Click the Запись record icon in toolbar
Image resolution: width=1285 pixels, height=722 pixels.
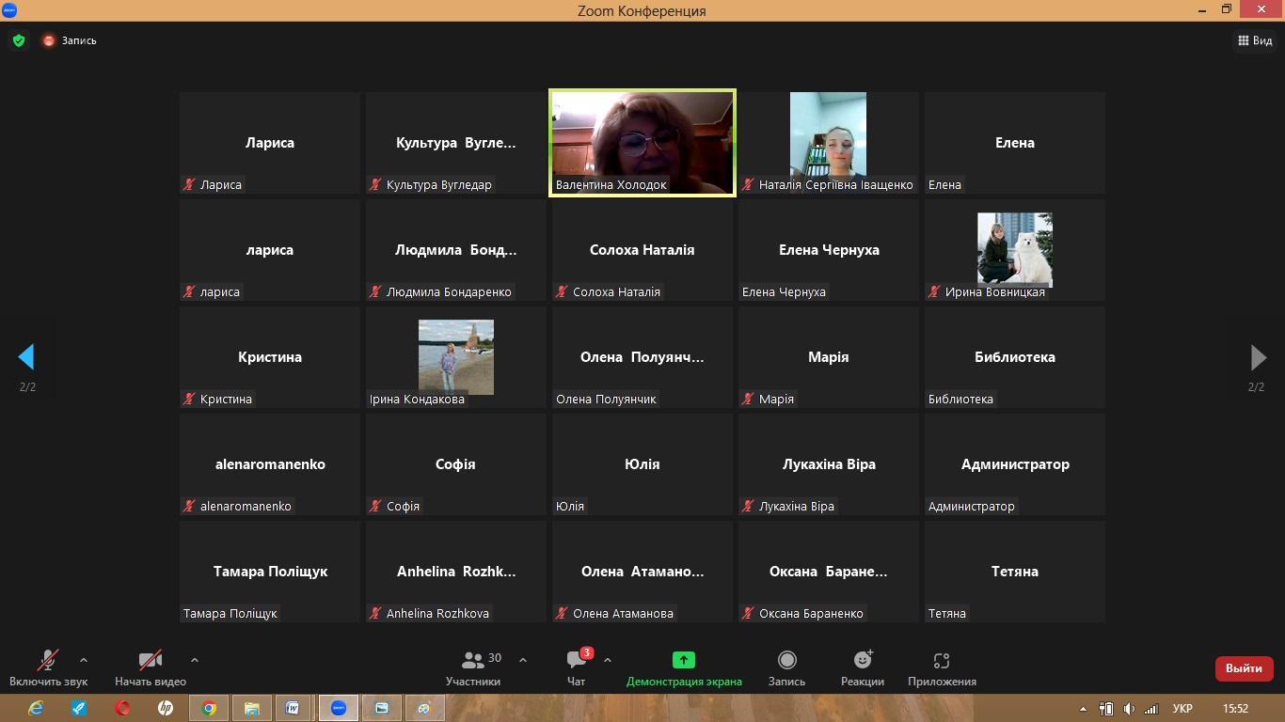(786, 667)
